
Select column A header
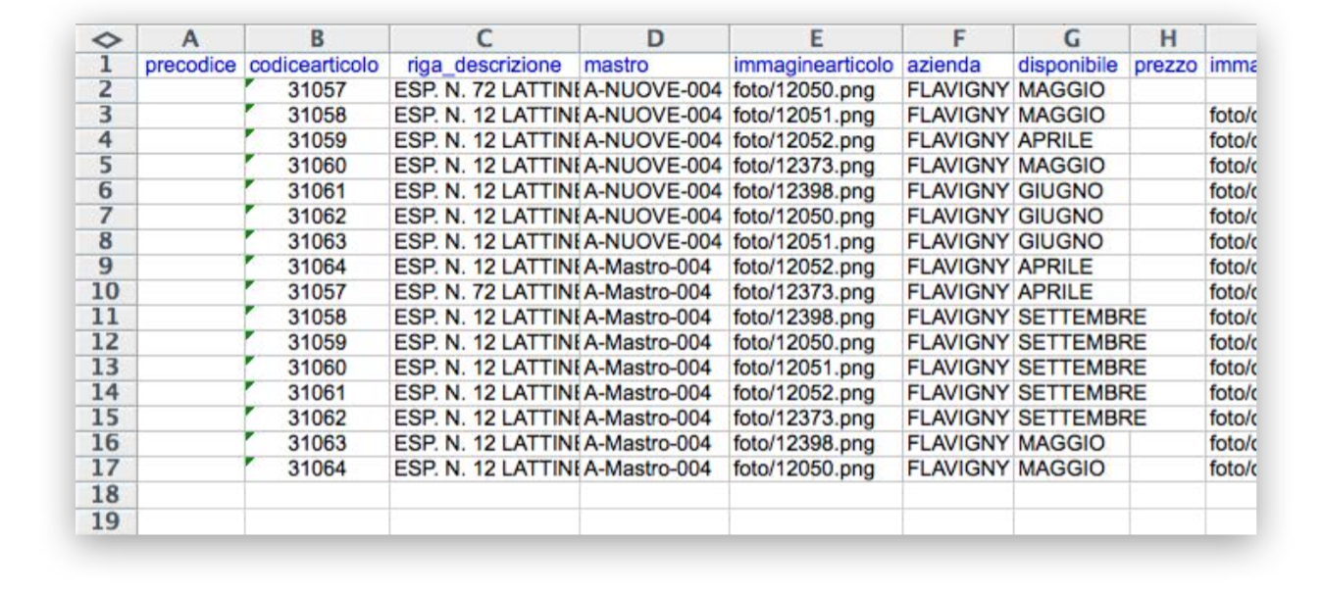pos(190,39)
